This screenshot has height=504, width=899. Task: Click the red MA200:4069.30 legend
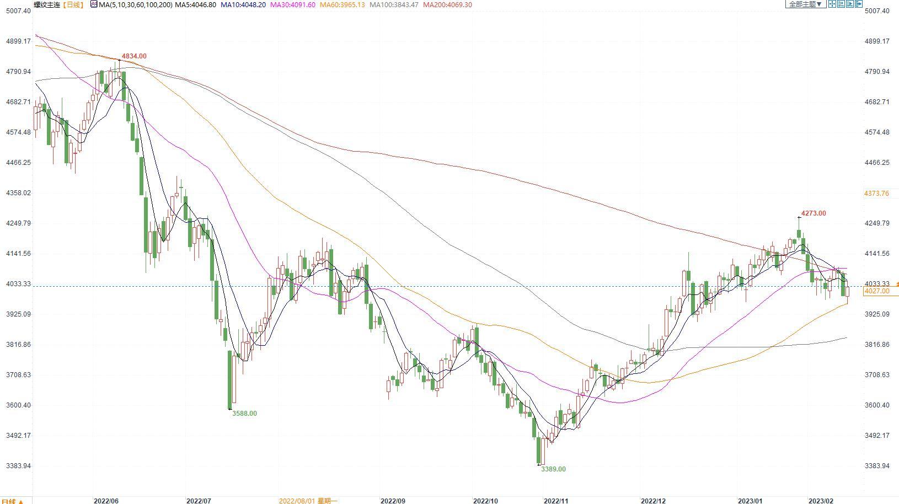click(x=447, y=4)
